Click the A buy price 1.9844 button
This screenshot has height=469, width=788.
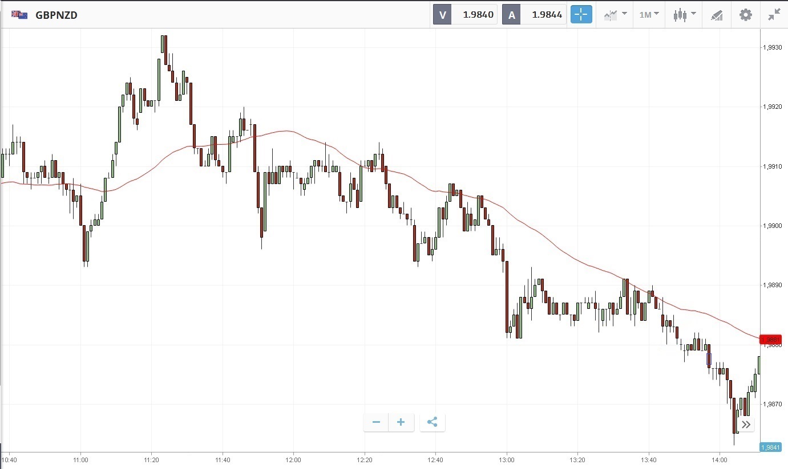(x=534, y=15)
